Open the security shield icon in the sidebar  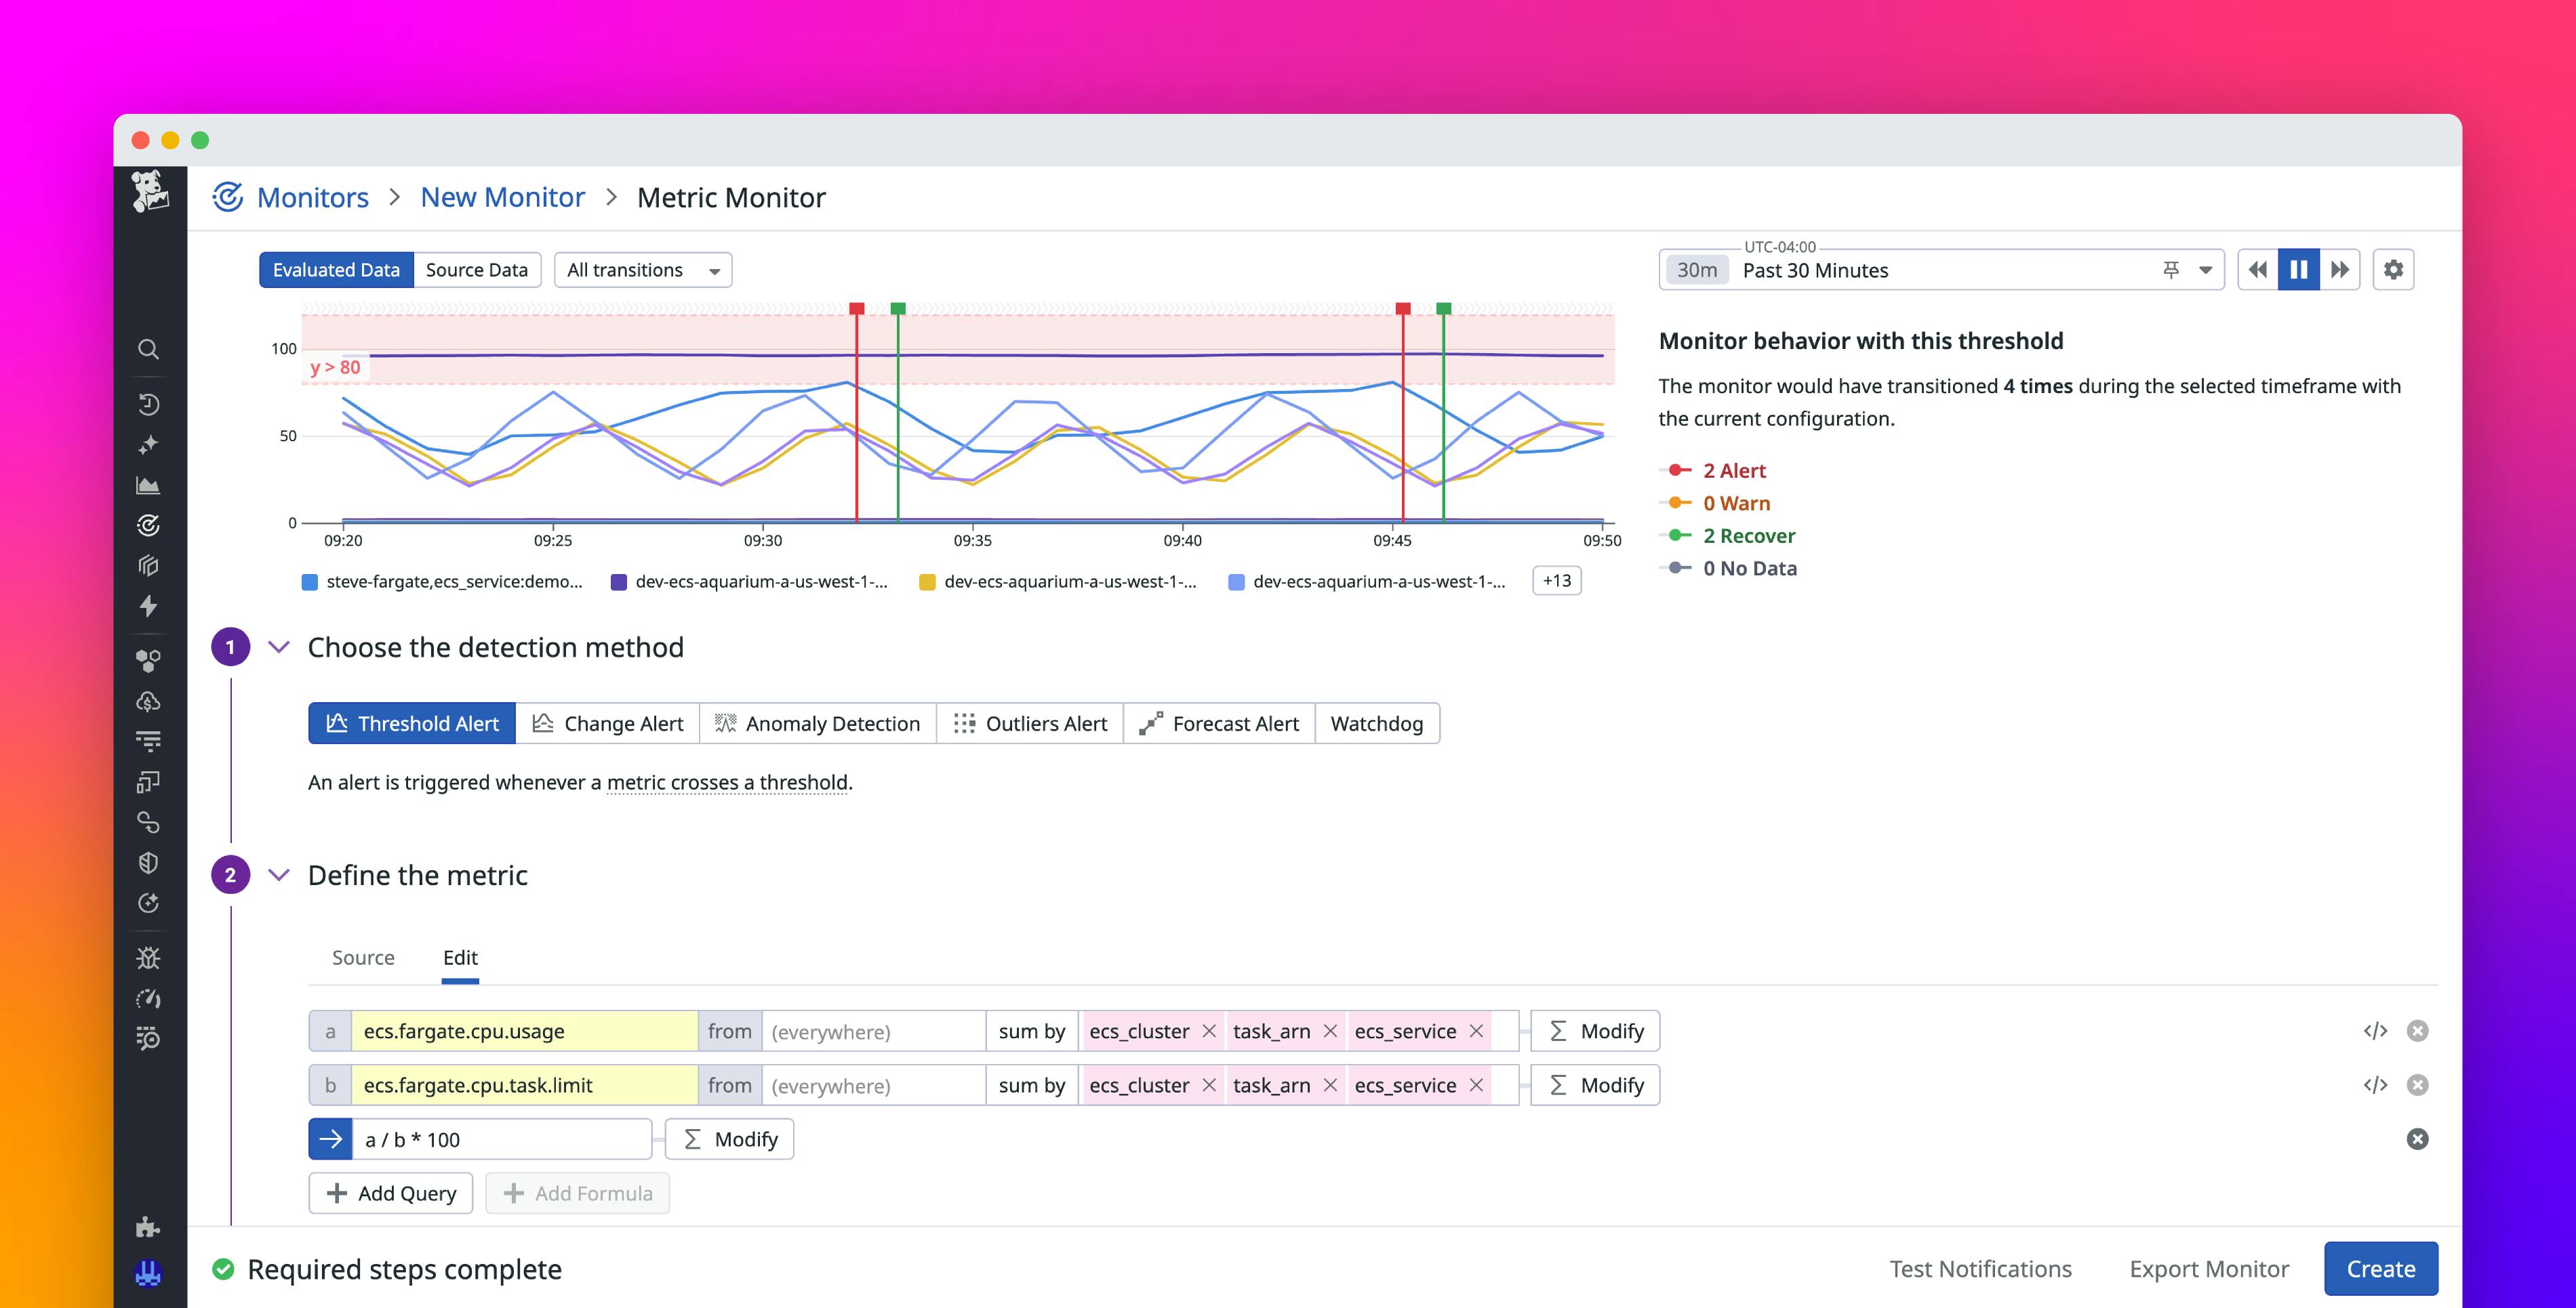point(149,862)
